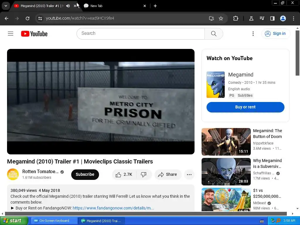
Task: Open the Button of Doom video thumbnail
Action: (226, 142)
